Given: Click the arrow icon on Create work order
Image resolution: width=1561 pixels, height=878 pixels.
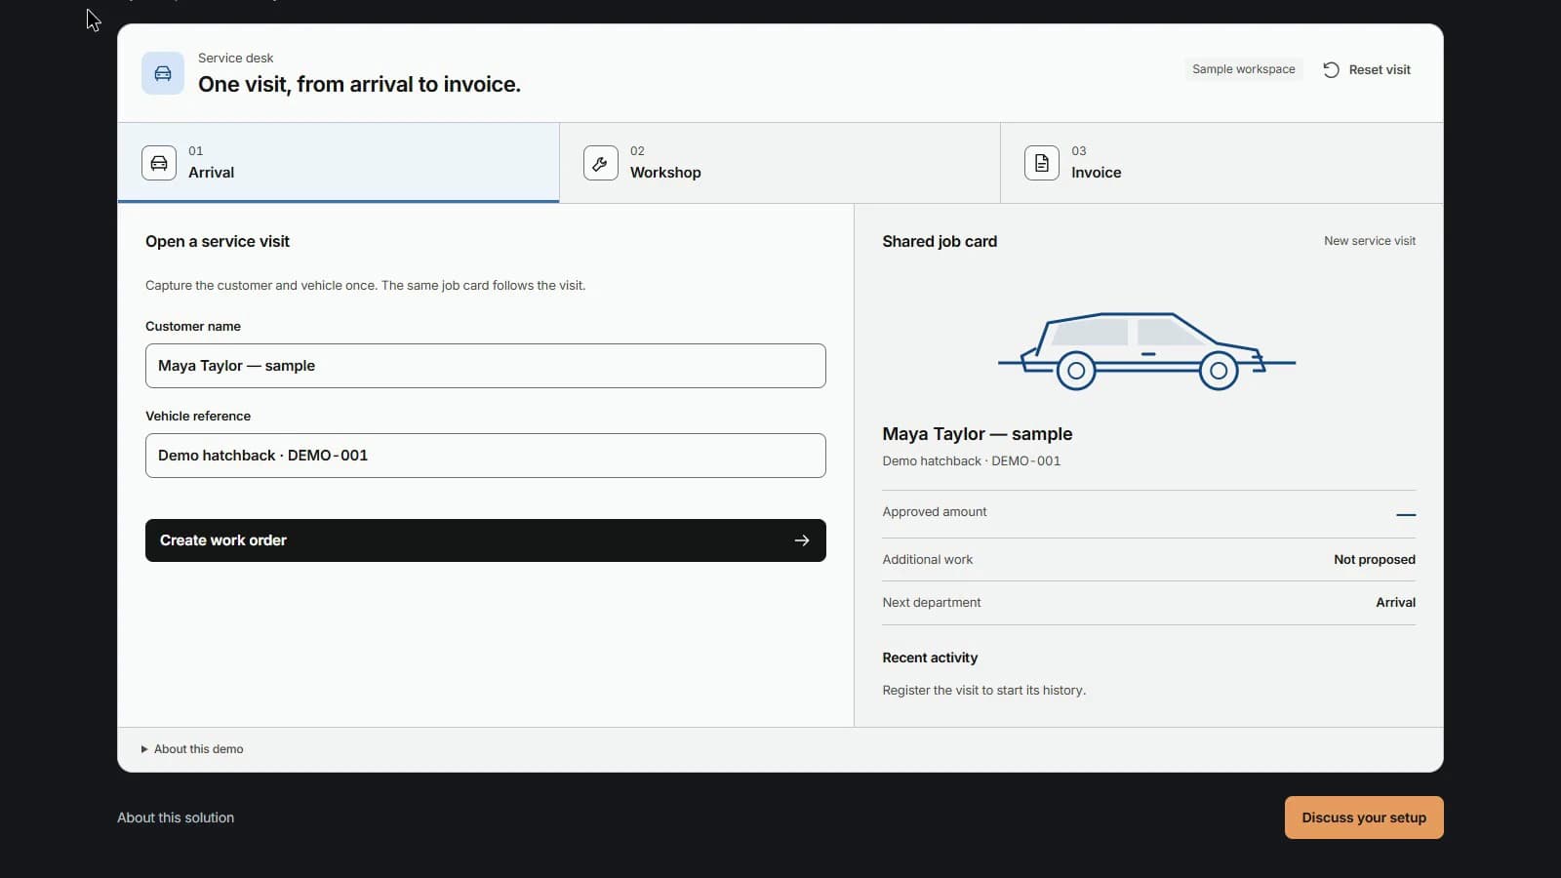Looking at the screenshot, I should point(802,540).
